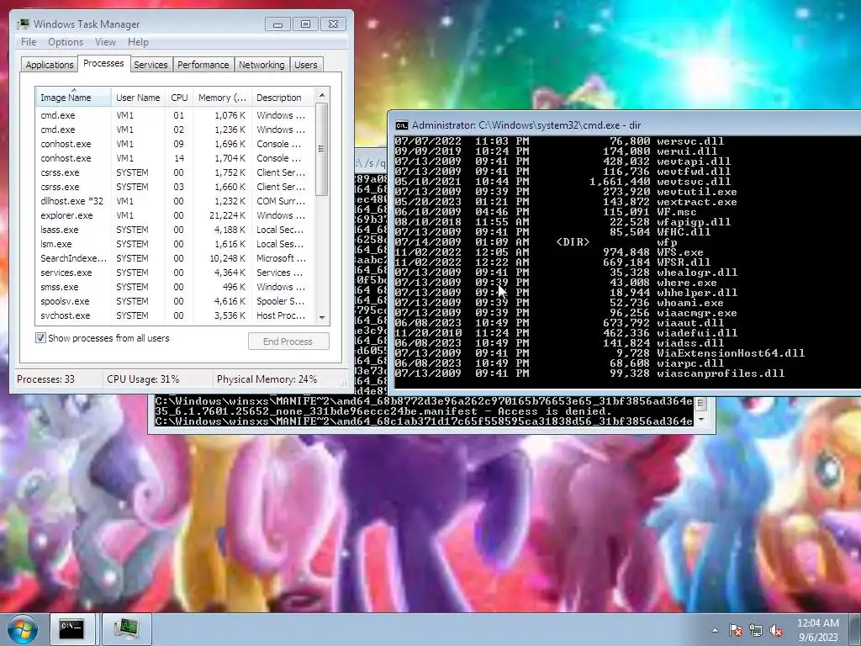Select csrss.exe row using 1,752 K
The image size is (861, 646).
(175, 172)
